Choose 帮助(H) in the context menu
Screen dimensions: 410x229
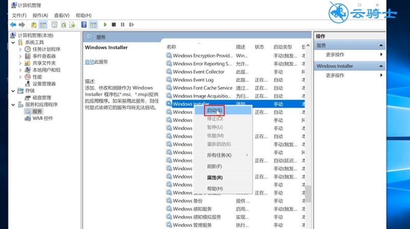[x=223, y=189]
